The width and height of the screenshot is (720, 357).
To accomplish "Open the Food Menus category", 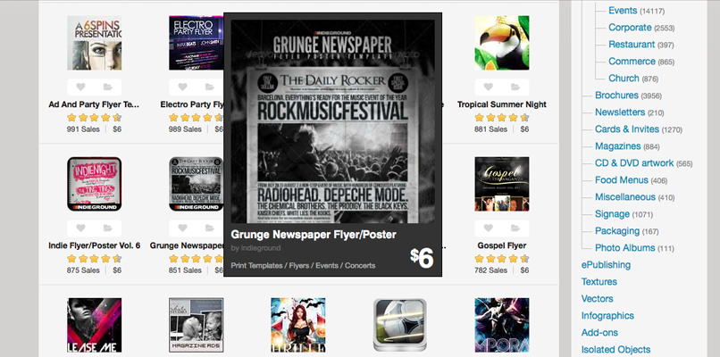I will [622, 180].
